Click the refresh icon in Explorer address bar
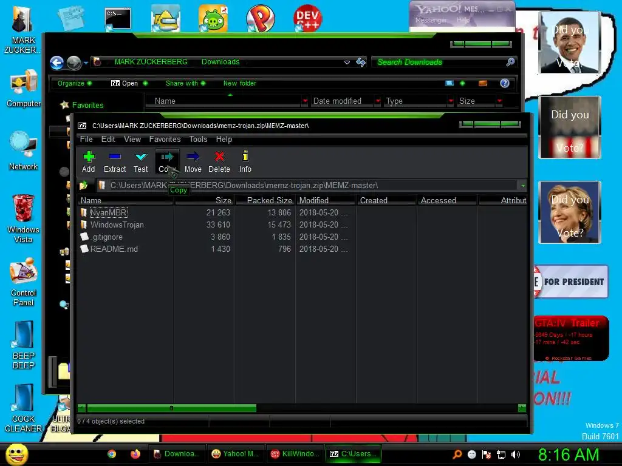622x466 pixels. pyautogui.click(x=361, y=62)
